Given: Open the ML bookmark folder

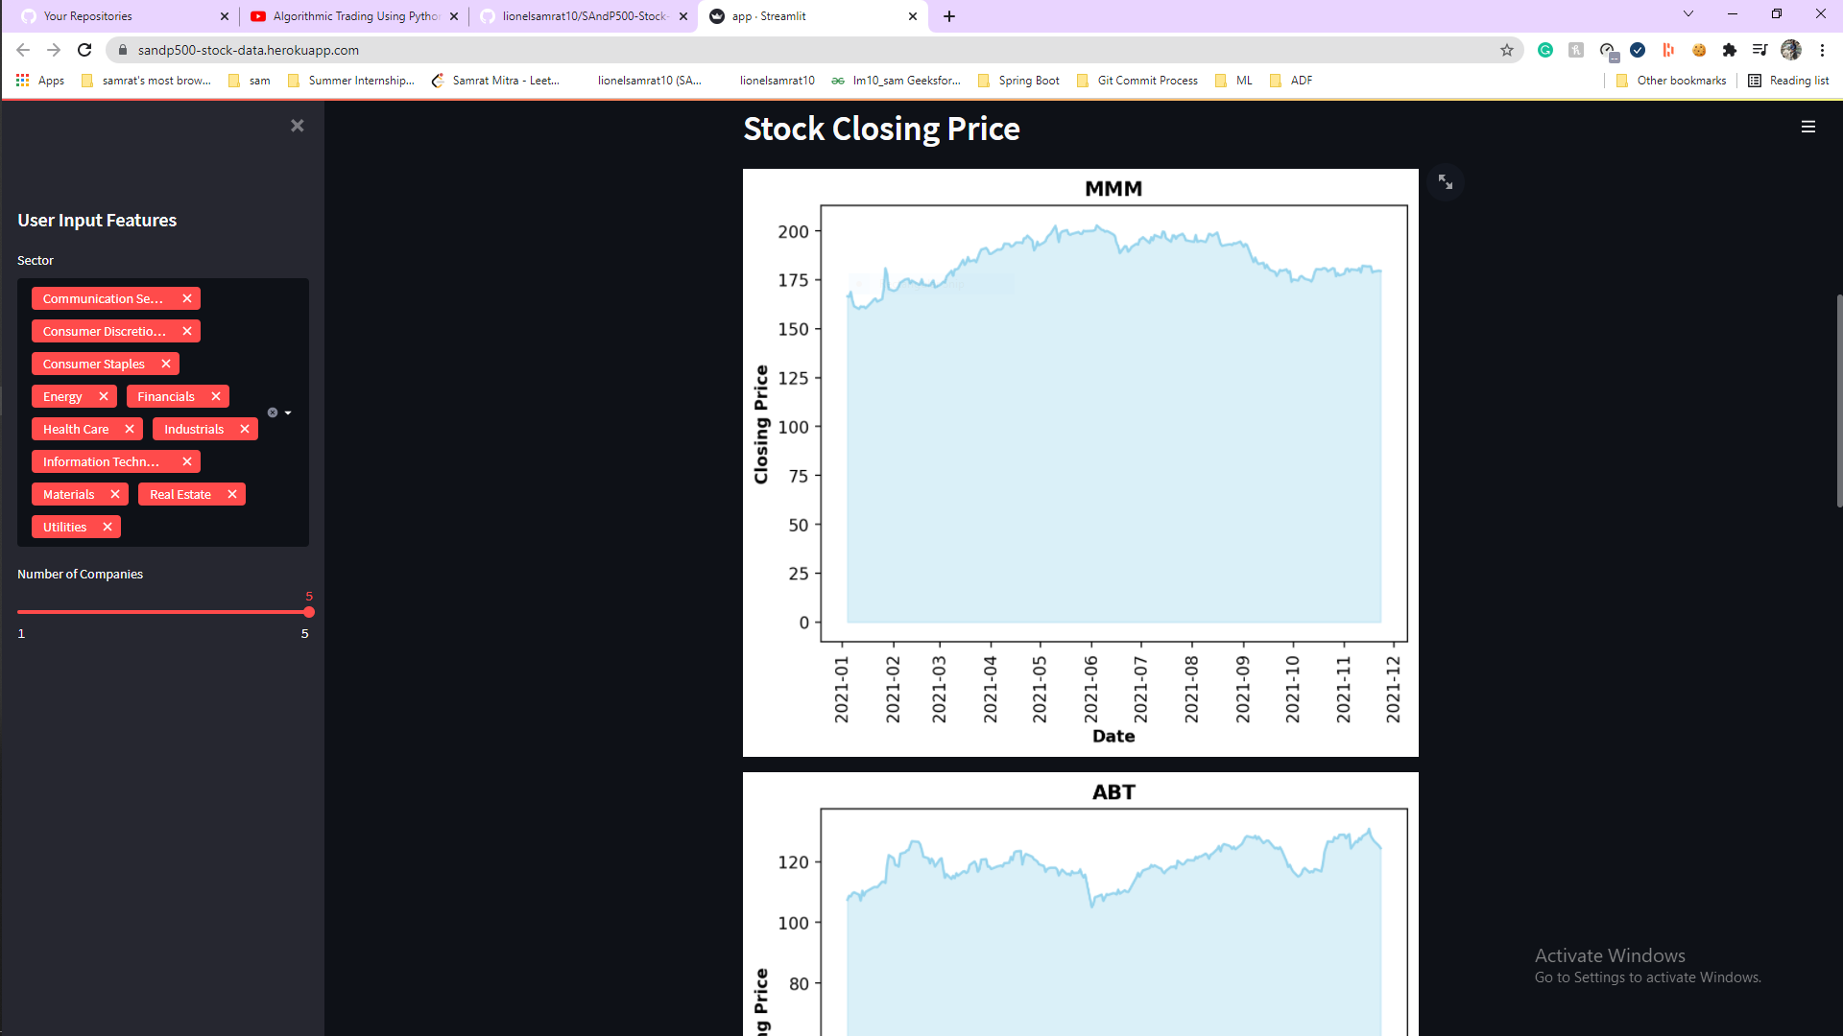Looking at the screenshot, I should 1234,81.
